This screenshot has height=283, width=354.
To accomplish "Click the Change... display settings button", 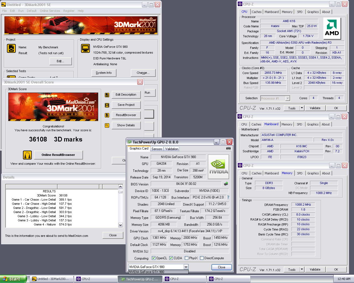I will [x=143, y=73].
